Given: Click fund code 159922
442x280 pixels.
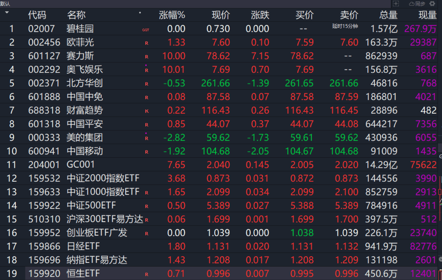Looking at the screenshot, I should (44, 205).
